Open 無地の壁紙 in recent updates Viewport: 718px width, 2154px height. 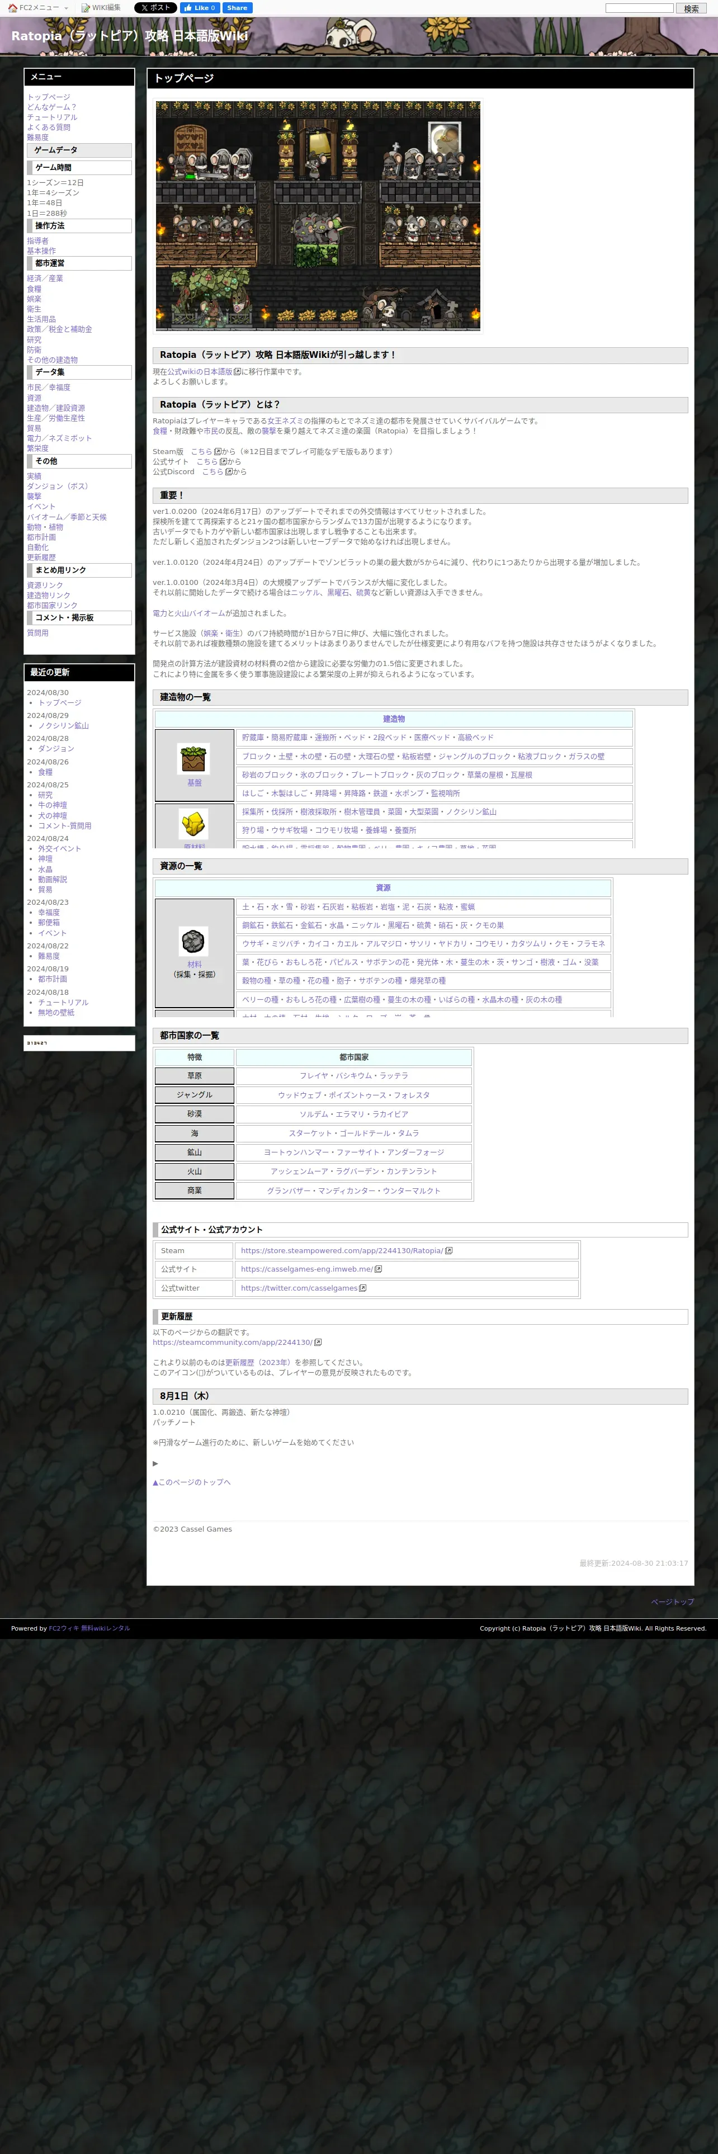[x=57, y=1013]
